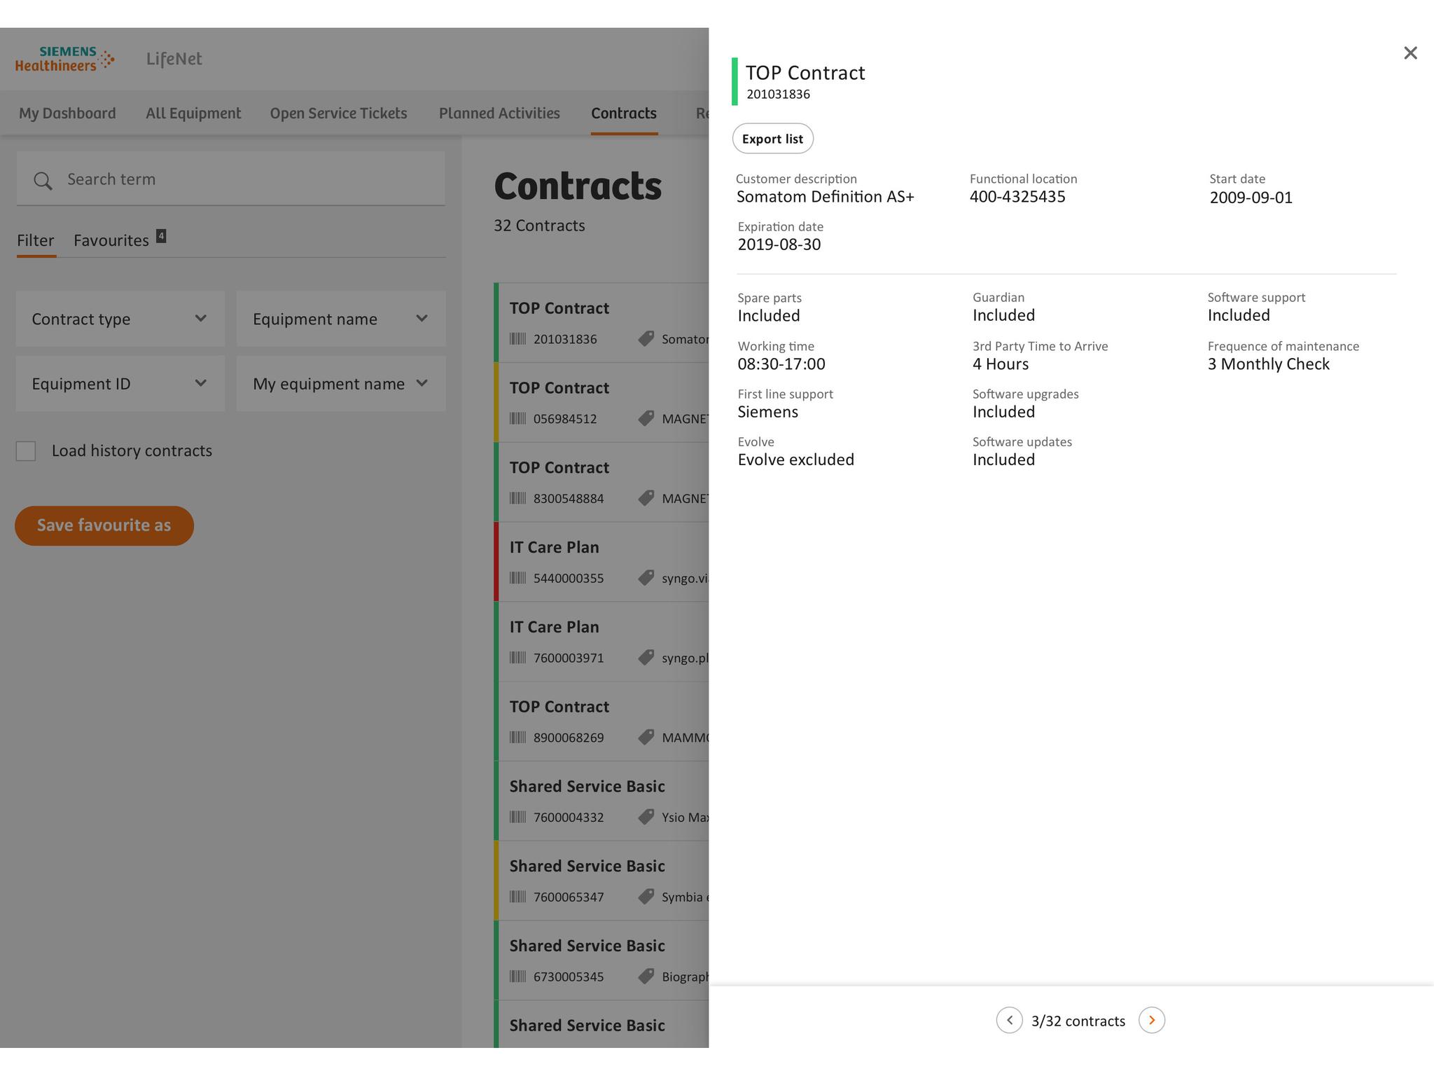The image size is (1434, 1076).
Task: Open Planned Activities navigation tab
Action: point(499,113)
